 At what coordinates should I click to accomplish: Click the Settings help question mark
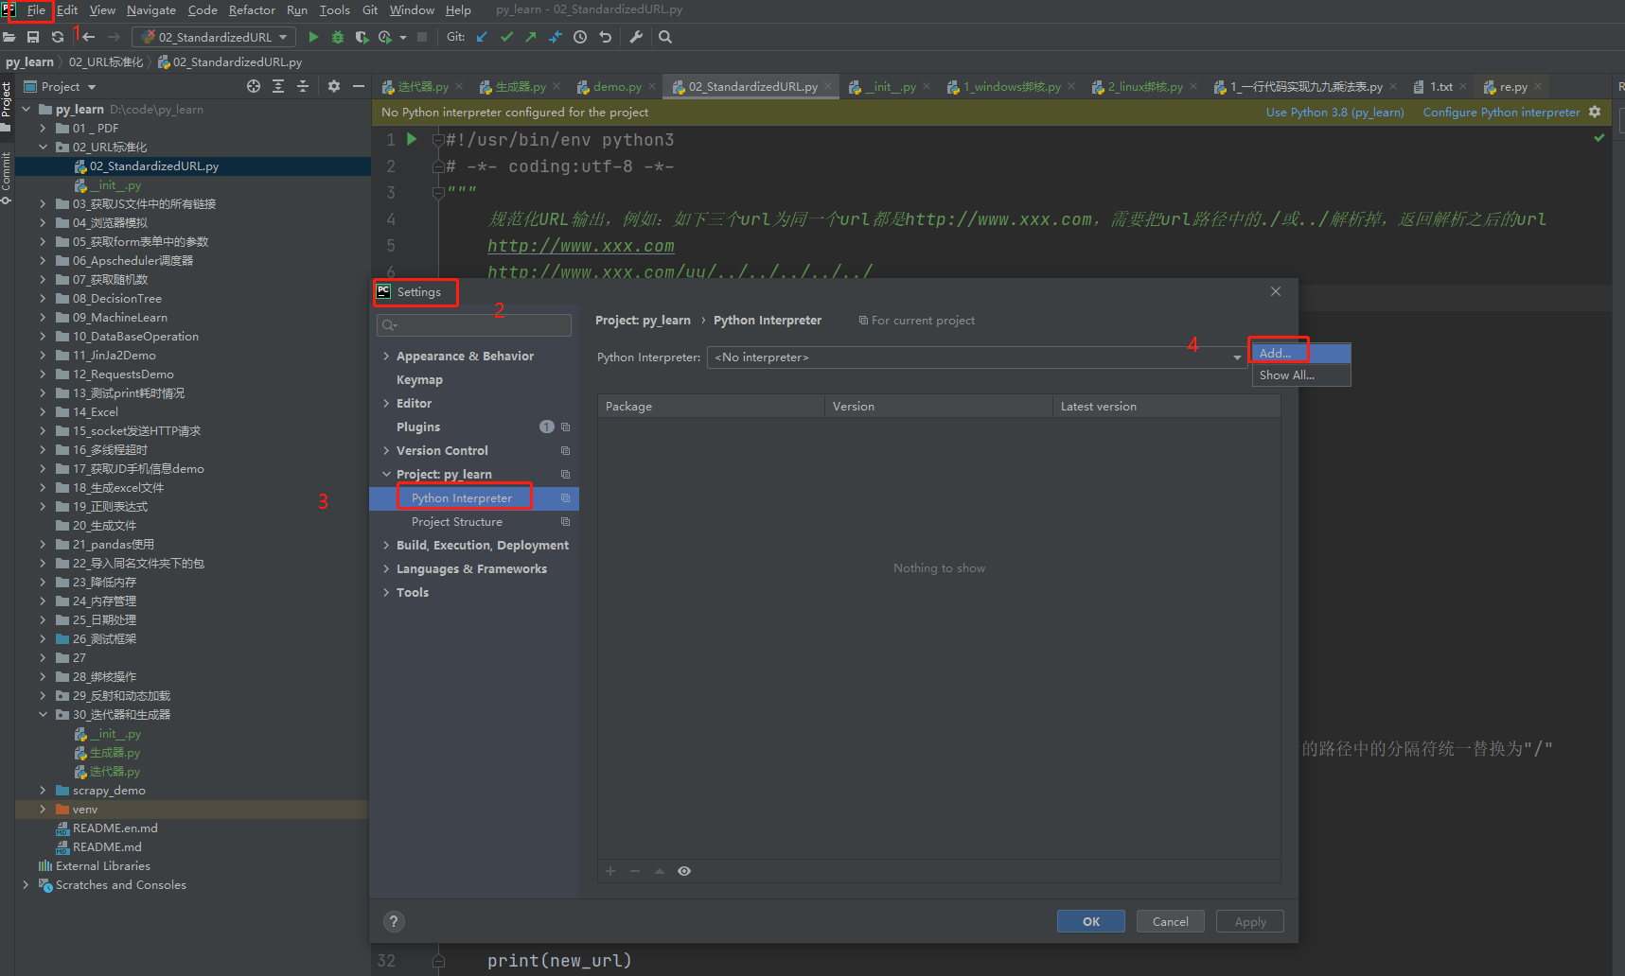(x=395, y=921)
